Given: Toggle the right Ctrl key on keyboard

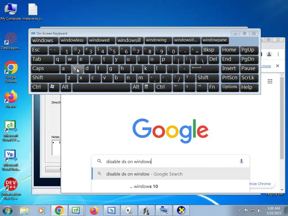Looking at the screenshot, I should 163,87.
